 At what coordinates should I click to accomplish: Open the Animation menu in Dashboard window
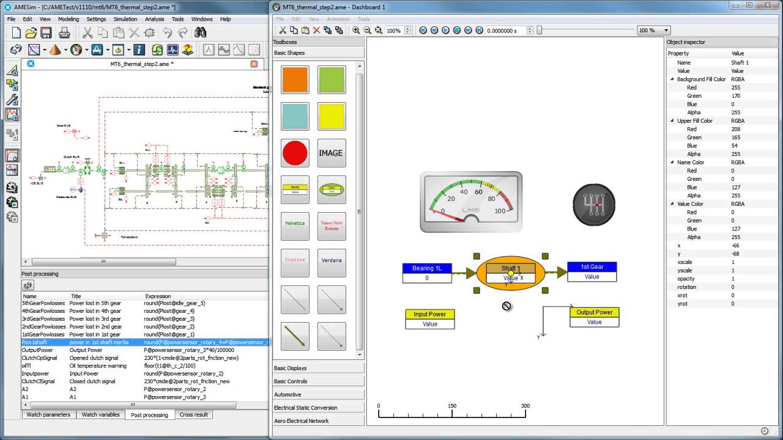click(x=339, y=19)
